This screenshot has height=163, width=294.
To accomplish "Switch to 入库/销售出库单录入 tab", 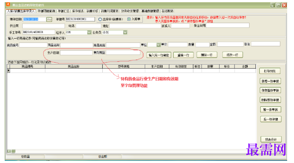I will click(x=21, y=11).
